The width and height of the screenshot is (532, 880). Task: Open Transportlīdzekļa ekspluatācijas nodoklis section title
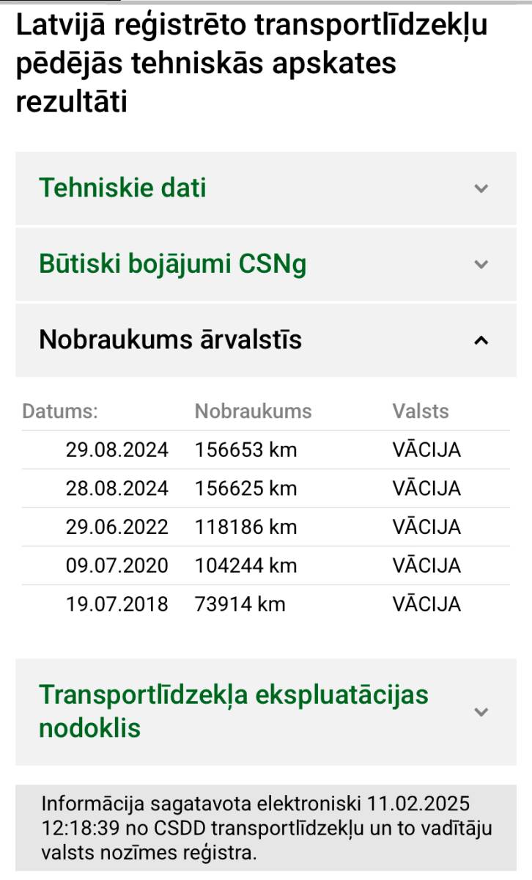pyautogui.click(x=233, y=711)
